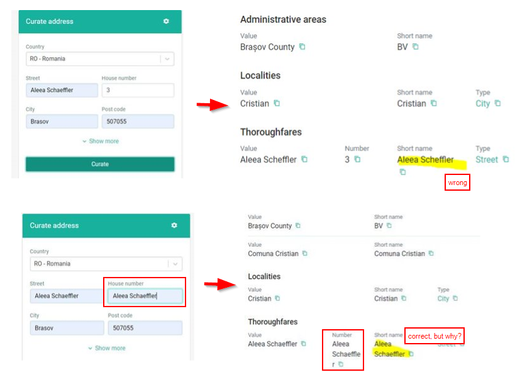The height and width of the screenshot is (372, 532).
Task: Copy the City type in top Localities
Action: click(497, 104)
